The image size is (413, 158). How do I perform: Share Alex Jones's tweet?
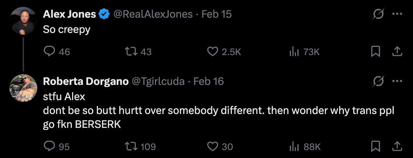(397, 52)
